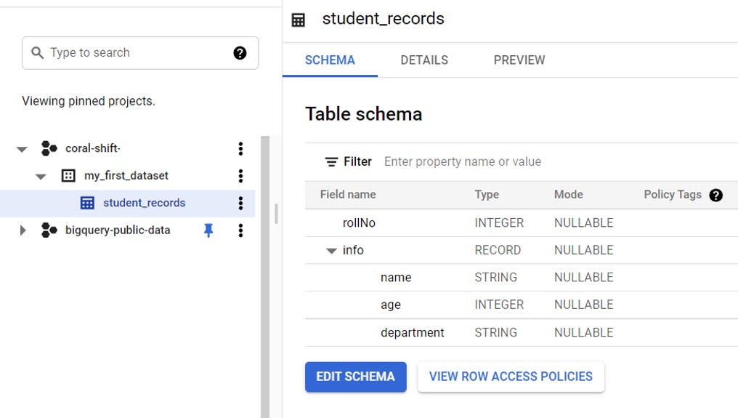
Task: Click the explorer panel vertical scrollbar
Action: click(265, 277)
